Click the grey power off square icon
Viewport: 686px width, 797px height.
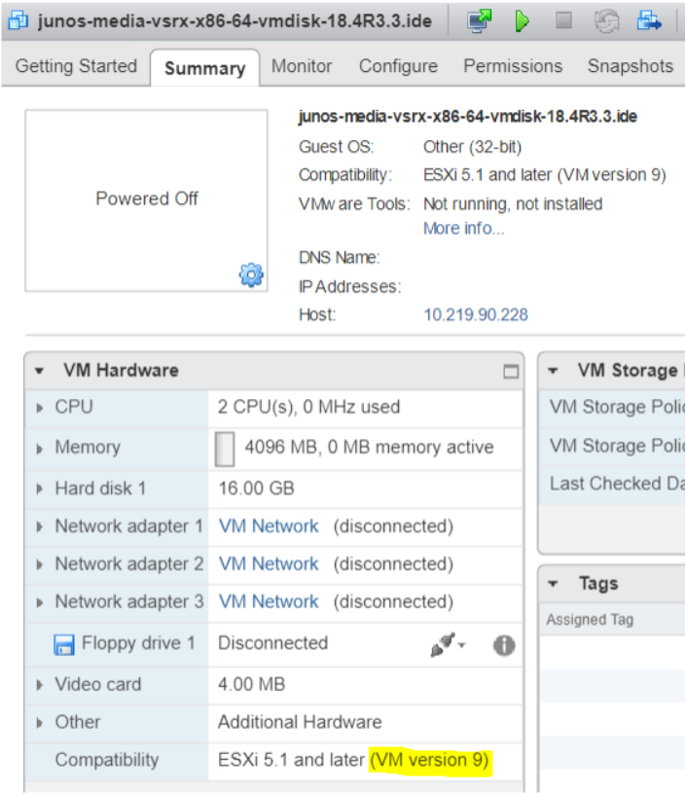click(563, 20)
